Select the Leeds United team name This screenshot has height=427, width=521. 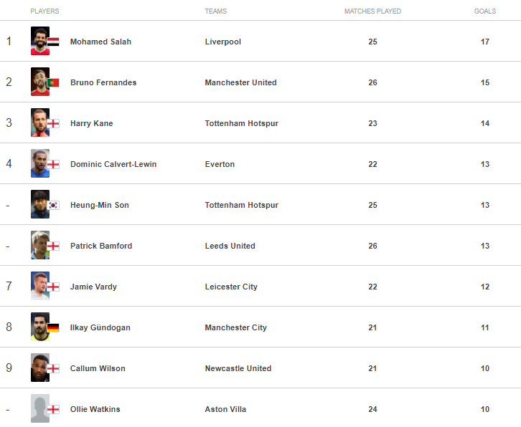230,246
